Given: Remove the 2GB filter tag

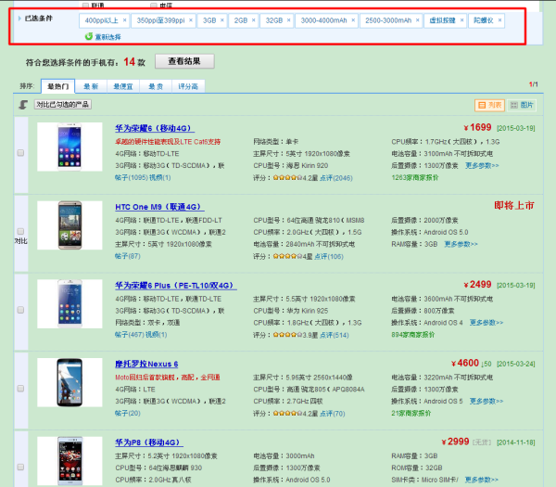Looking at the screenshot, I should pyautogui.click(x=253, y=20).
